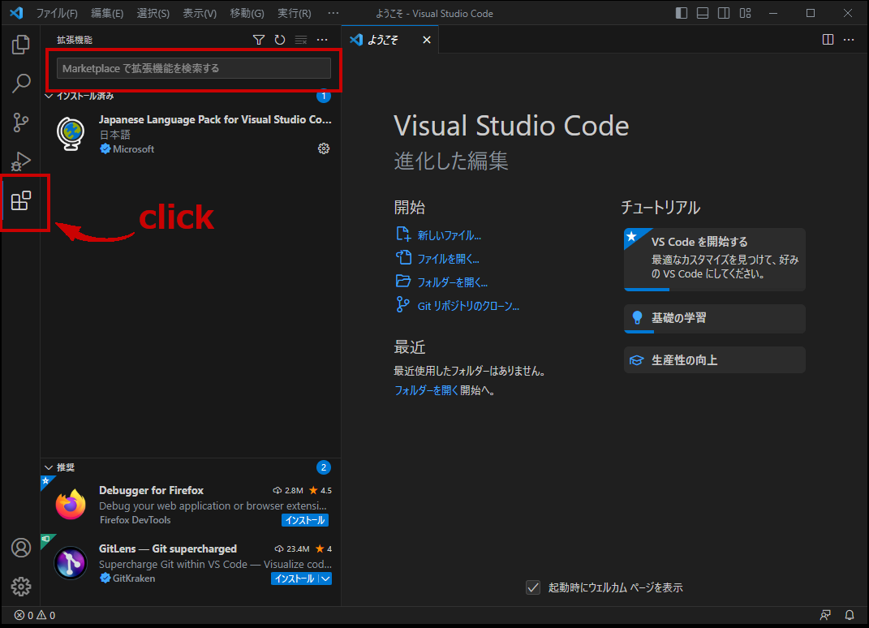The height and width of the screenshot is (628, 869).
Task: Open the Japanese Language Pack gear settings
Action: pos(324,148)
